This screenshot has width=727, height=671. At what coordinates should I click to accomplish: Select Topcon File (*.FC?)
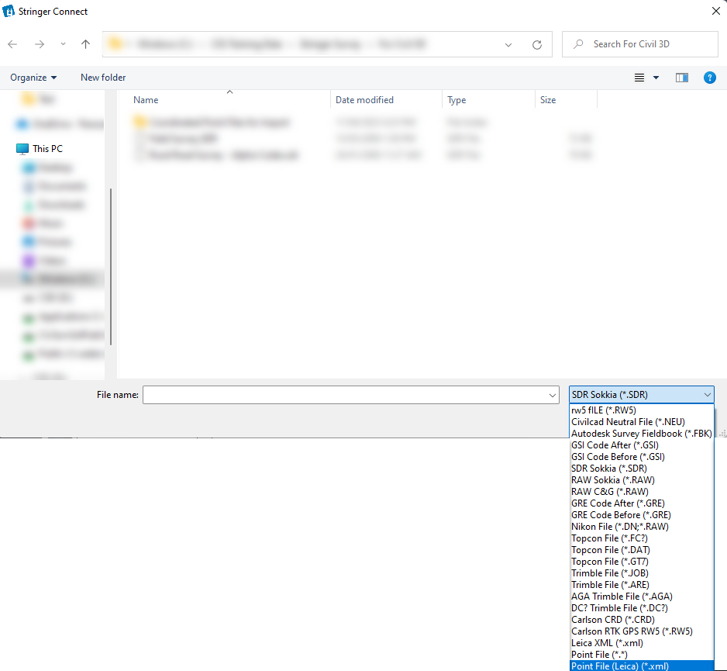[x=642, y=538]
